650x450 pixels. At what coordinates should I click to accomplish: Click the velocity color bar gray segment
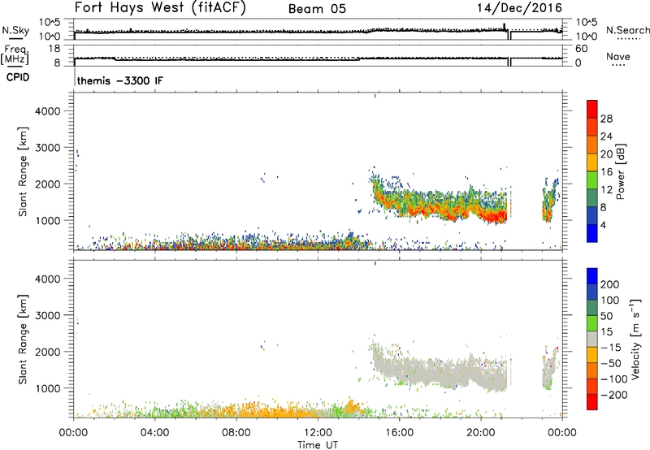point(592,339)
